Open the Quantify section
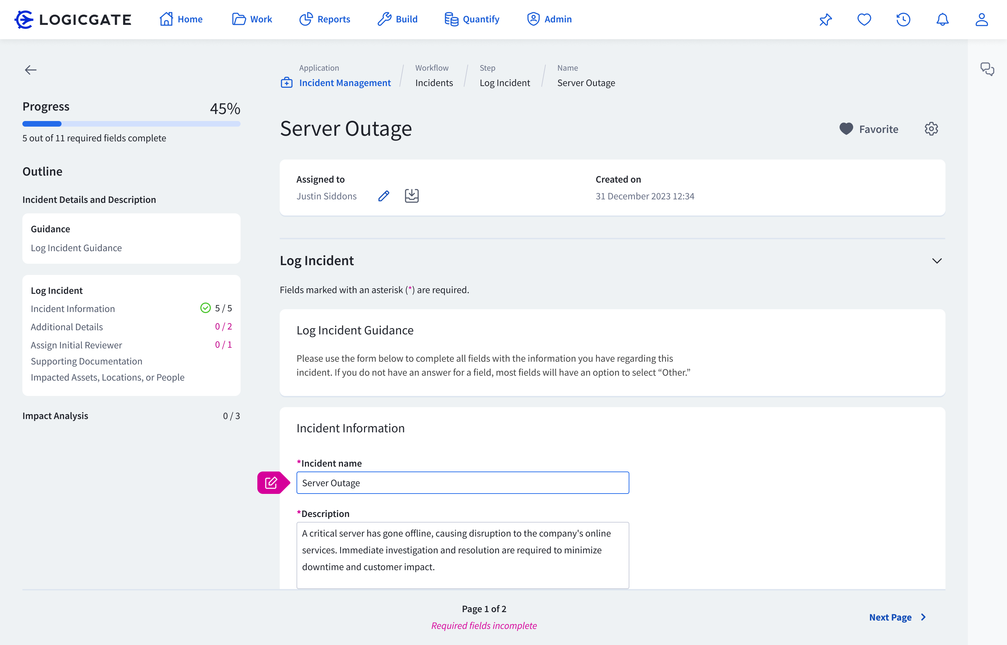Viewport: 1007px width, 645px height. [x=472, y=19]
